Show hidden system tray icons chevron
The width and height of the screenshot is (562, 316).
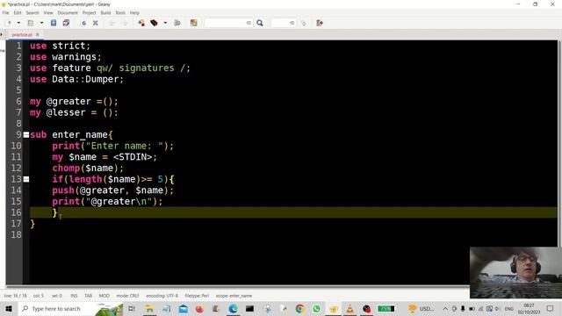pyautogui.click(x=445, y=308)
